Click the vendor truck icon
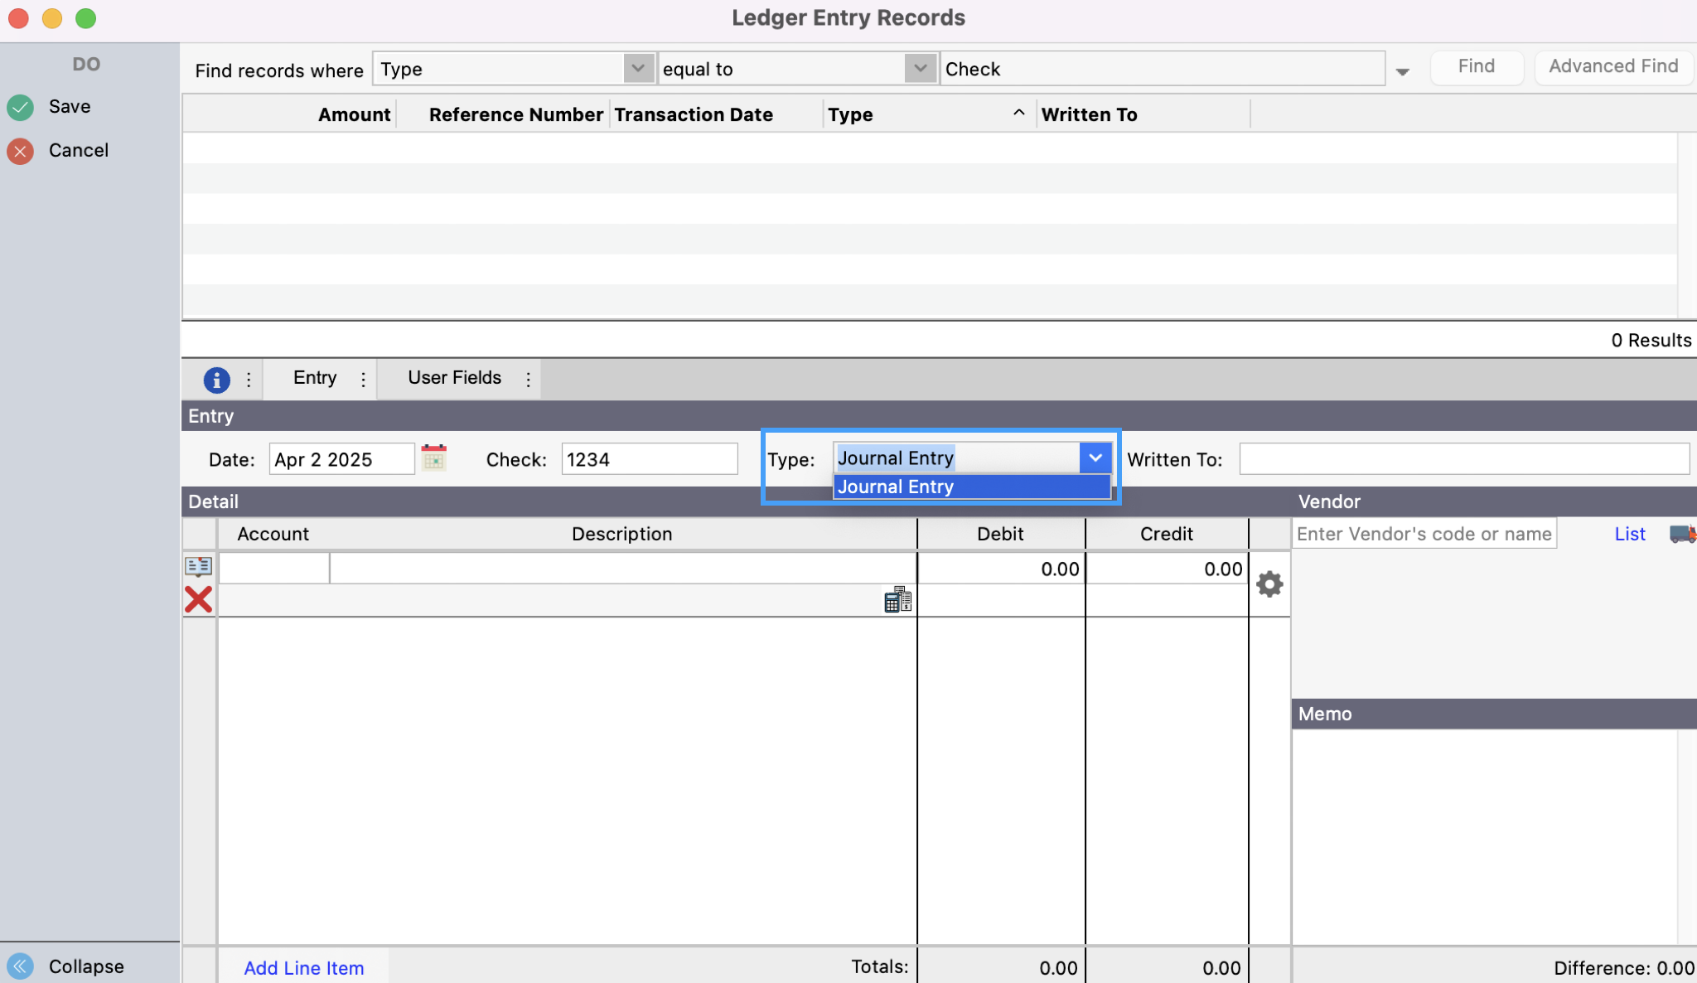Image resolution: width=1697 pixels, height=983 pixels. click(x=1682, y=535)
